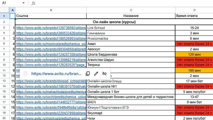Click 'Юниум | Подготовка к ЕГЭ' cell
The width and height of the screenshot is (213, 120).
point(131,107)
